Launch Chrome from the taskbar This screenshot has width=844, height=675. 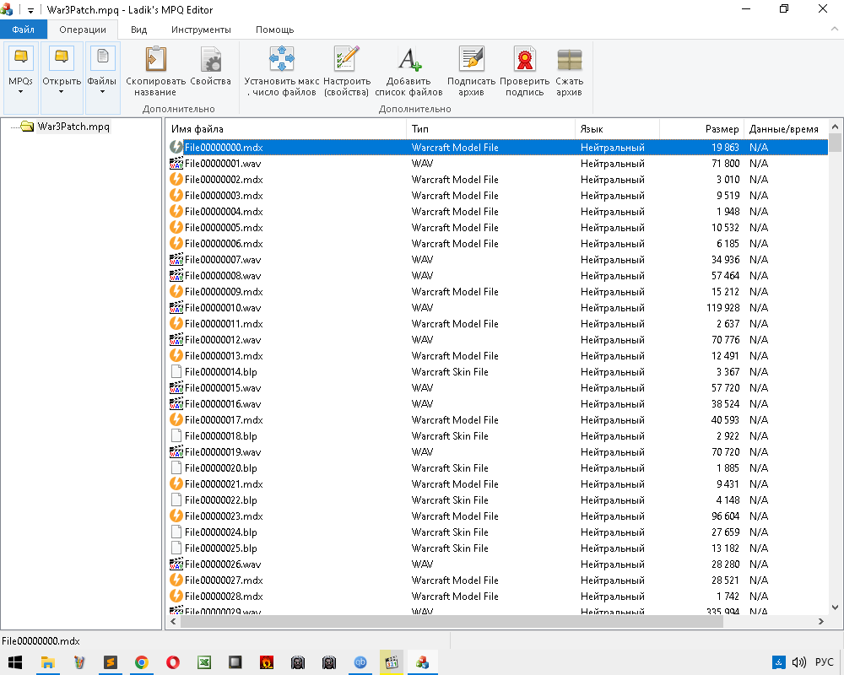tap(142, 662)
